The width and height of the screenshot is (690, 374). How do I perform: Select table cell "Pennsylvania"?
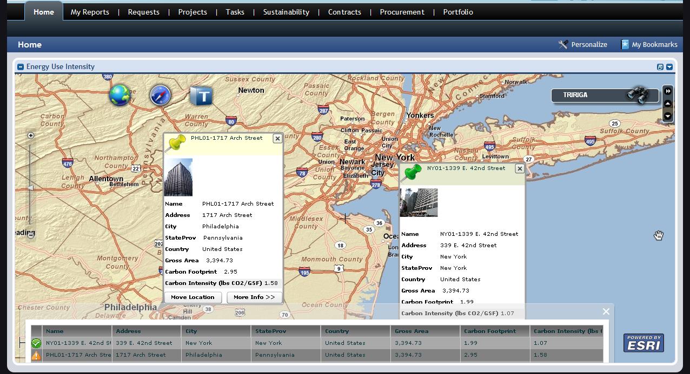tap(286, 355)
